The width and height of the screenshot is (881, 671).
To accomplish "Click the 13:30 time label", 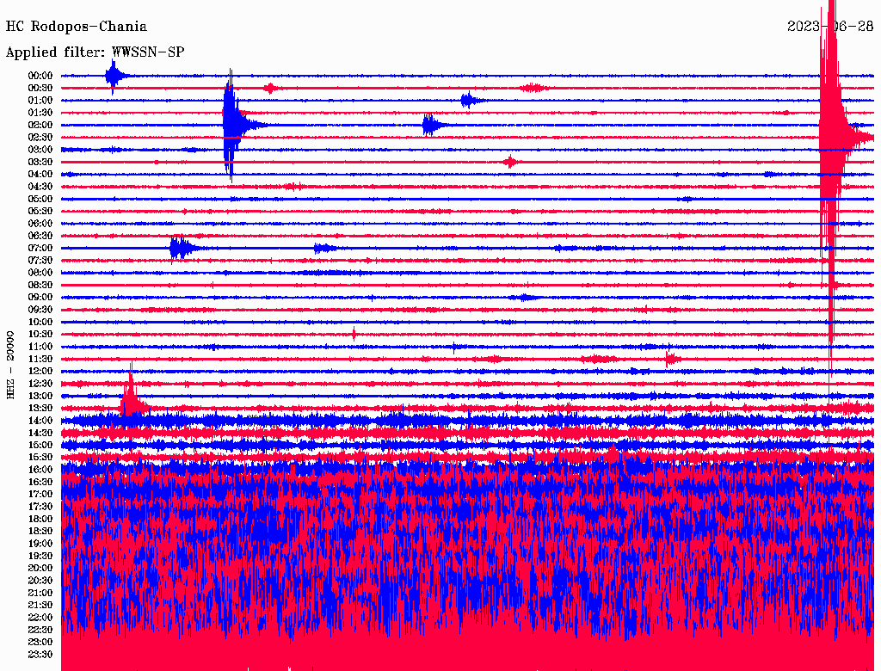I will point(40,409).
